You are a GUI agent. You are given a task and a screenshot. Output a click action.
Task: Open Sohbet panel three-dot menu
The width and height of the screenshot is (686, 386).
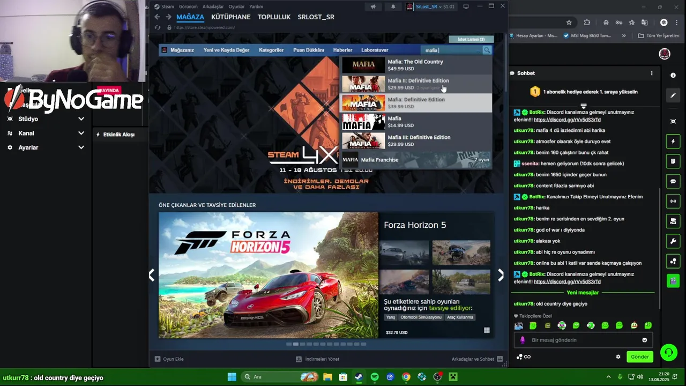point(652,73)
